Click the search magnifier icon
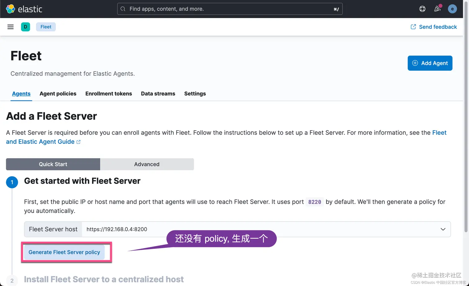 (123, 9)
